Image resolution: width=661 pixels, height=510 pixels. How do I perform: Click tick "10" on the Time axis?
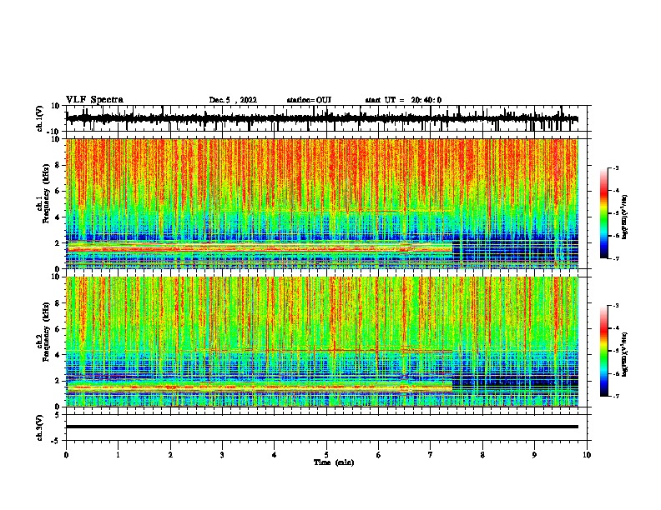[587, 455]
